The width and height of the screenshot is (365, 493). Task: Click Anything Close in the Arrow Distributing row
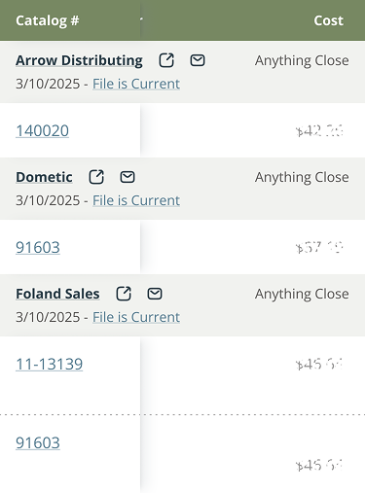click(302, 60)
